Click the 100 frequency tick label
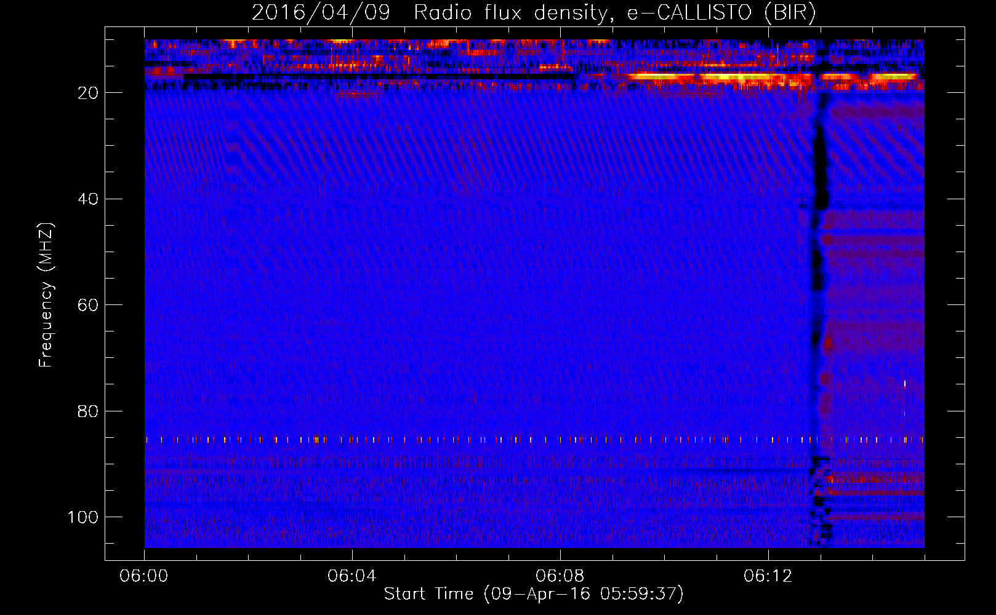Viewport: 996px width, 615px height. (83, 517)
